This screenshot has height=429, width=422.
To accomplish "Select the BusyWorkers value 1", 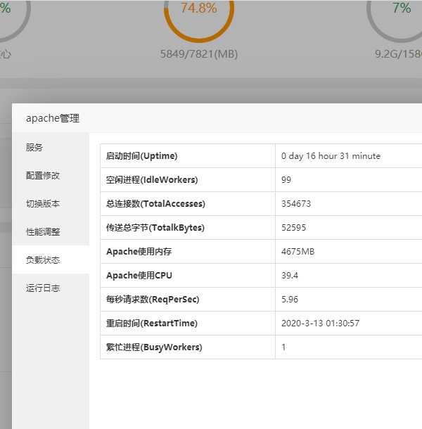I will tap(283, 347).
